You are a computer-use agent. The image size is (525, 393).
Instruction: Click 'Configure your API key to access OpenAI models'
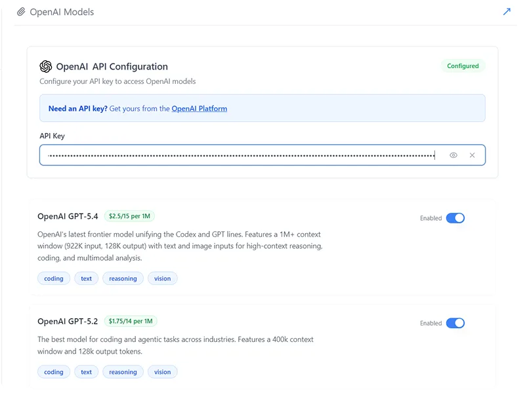[x=117, y=81]
